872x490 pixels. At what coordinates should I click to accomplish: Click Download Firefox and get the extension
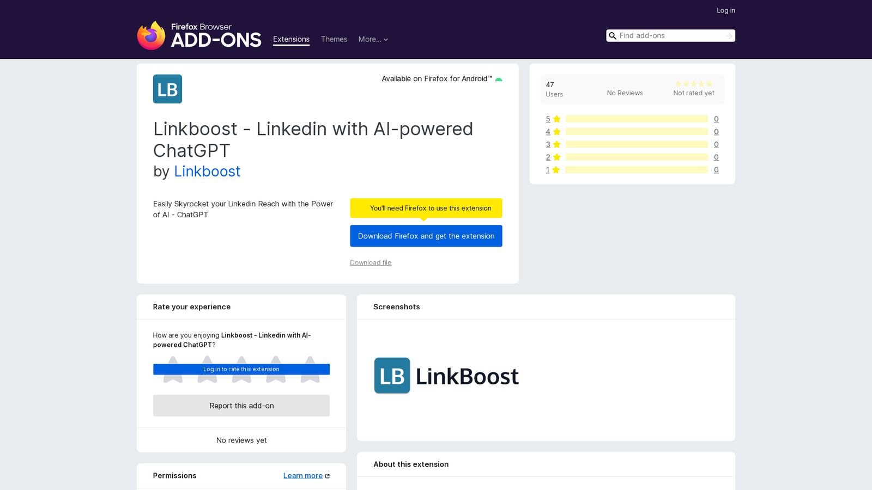tap(426, 236)
